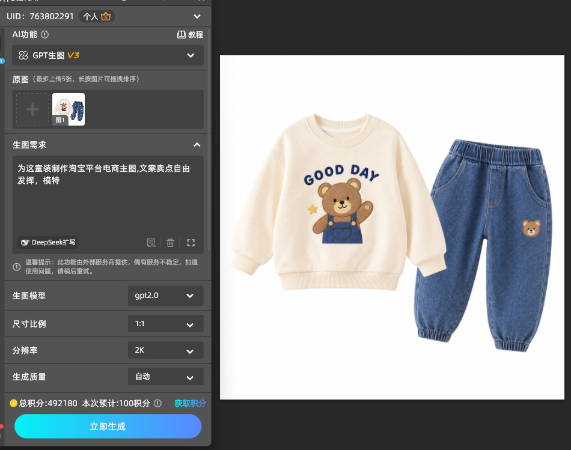Click the gold coin points icon
The image size is (571, 450).
13,403
